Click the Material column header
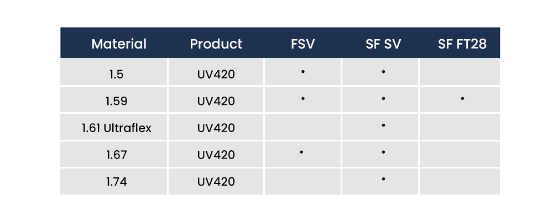This screenshot has width=553, height=221. [x=119, y=44]
